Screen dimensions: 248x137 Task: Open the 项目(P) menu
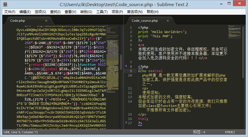coord(117,12)
